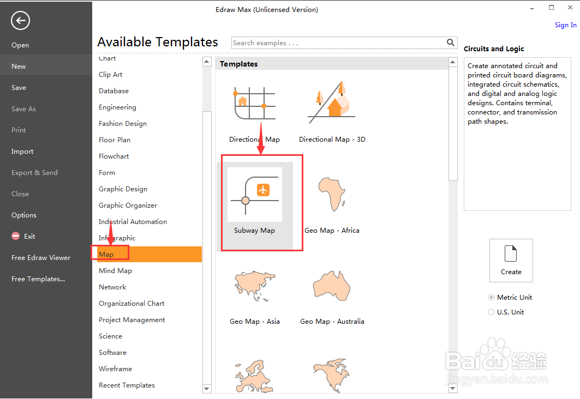Select the Form category

pos(106,173)
